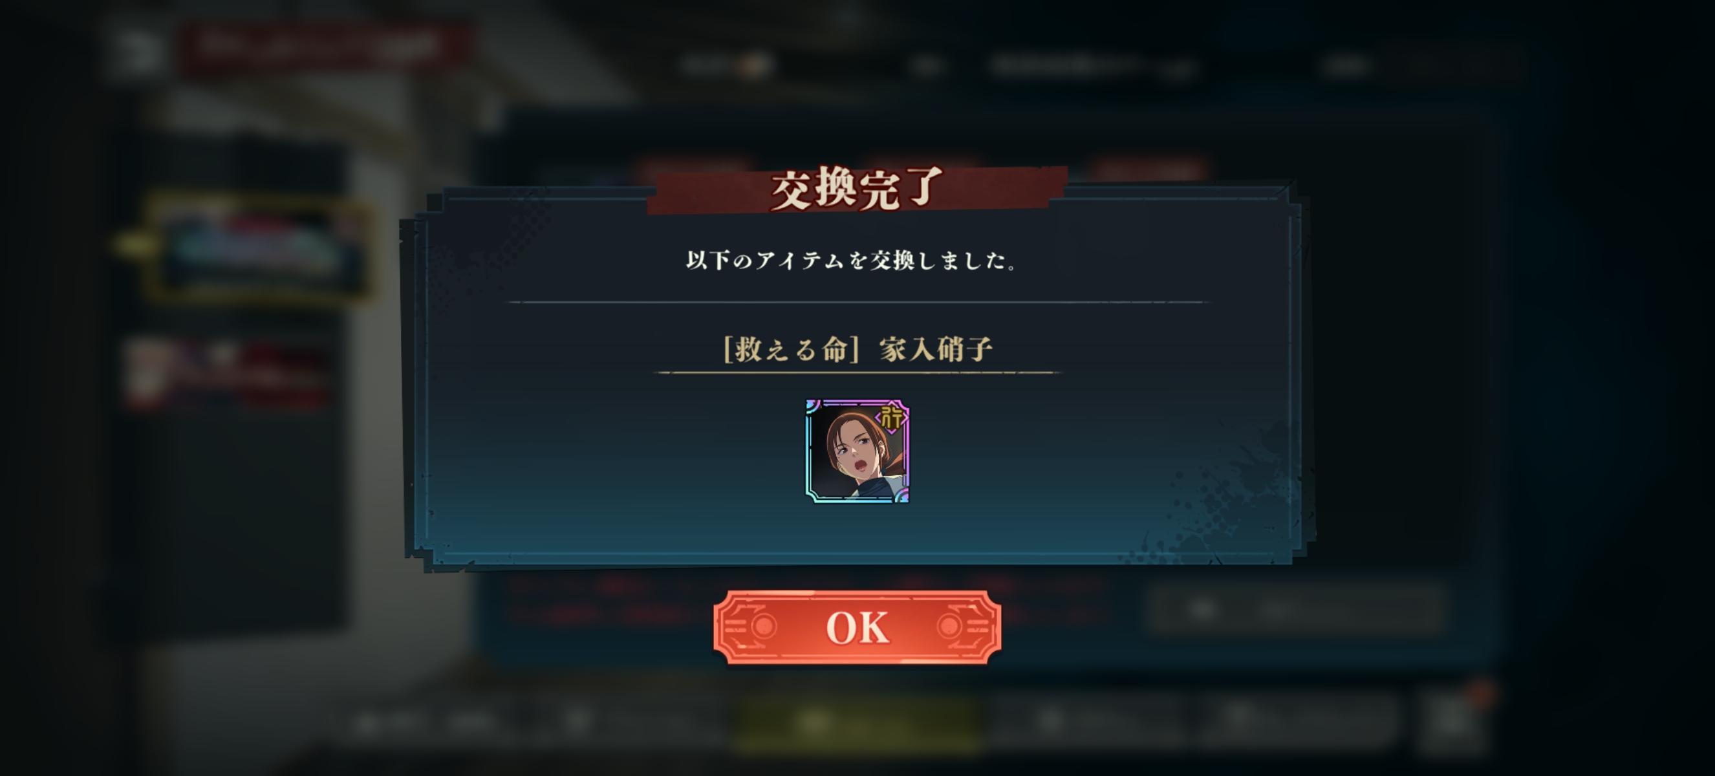Click the blurred currency icon in top bar
Viewport: 1715px width, 776px height.
click(754, 65)
